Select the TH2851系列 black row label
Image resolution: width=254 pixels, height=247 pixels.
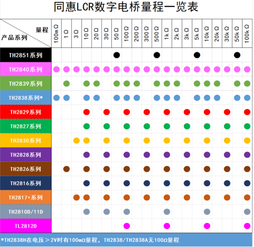tap(26, 55)
